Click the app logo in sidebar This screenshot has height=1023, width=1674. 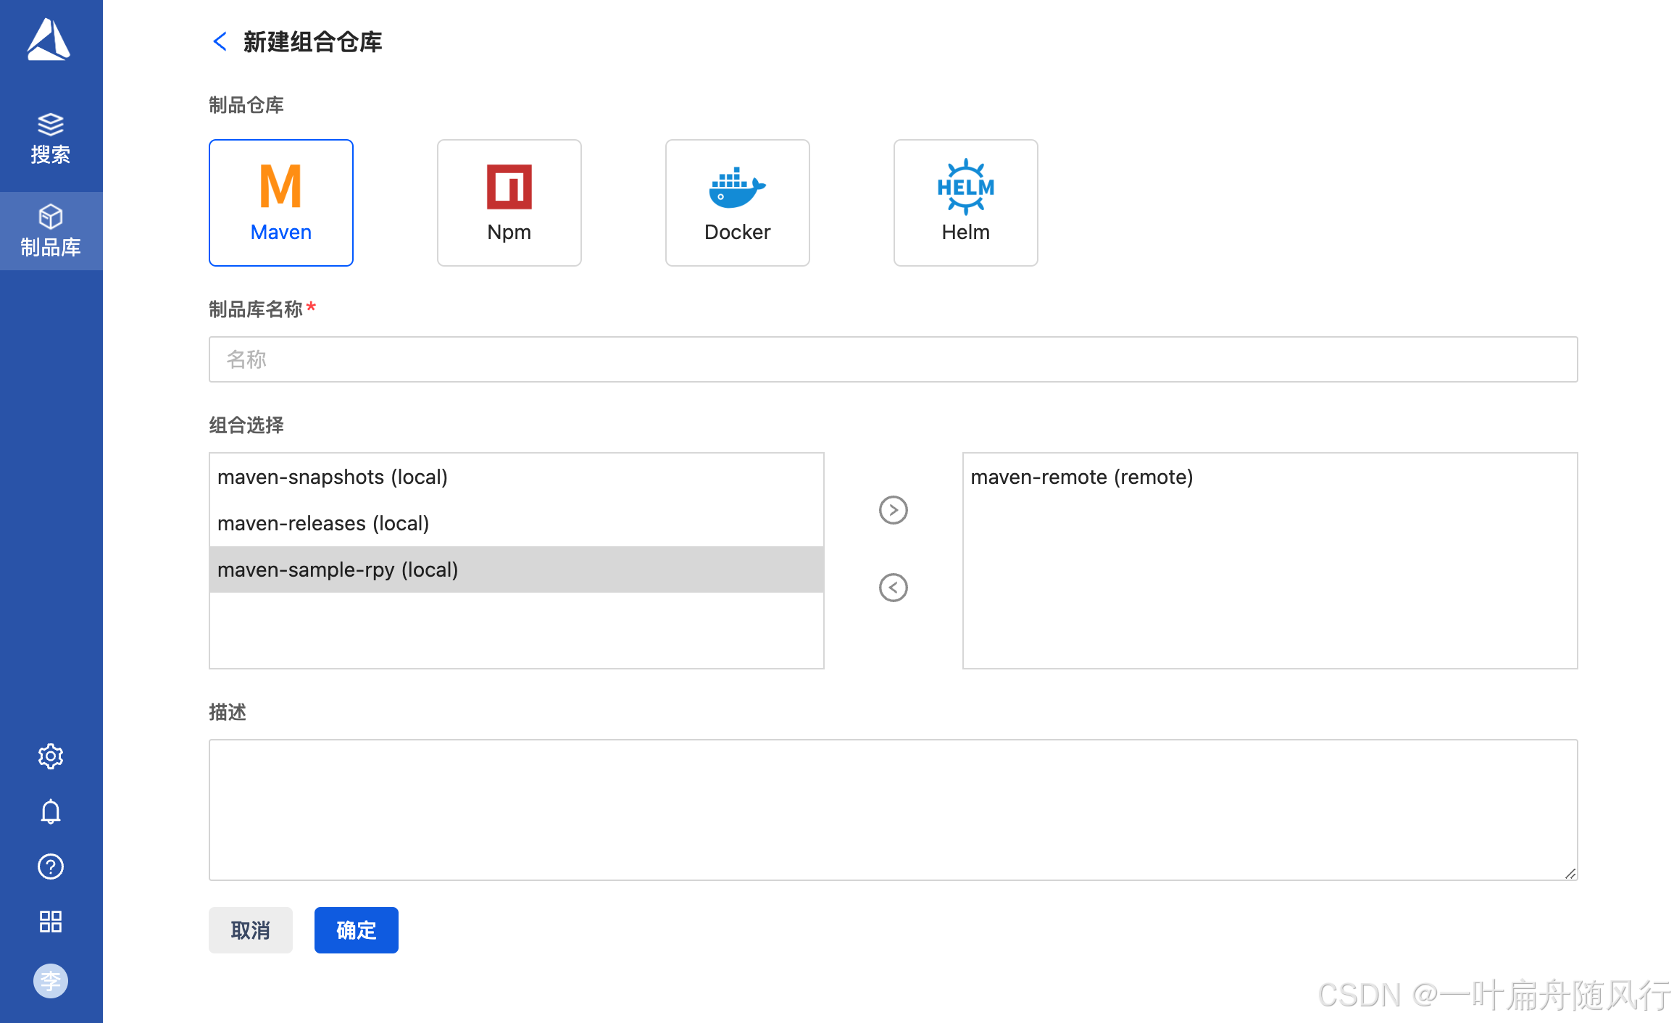tap(49, 40)
